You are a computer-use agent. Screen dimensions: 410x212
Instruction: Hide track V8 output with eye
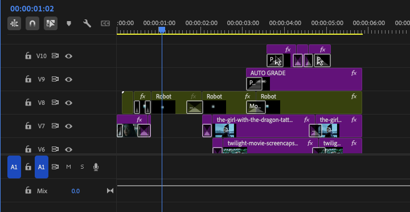pyautogui.click(x=68, y=103)
